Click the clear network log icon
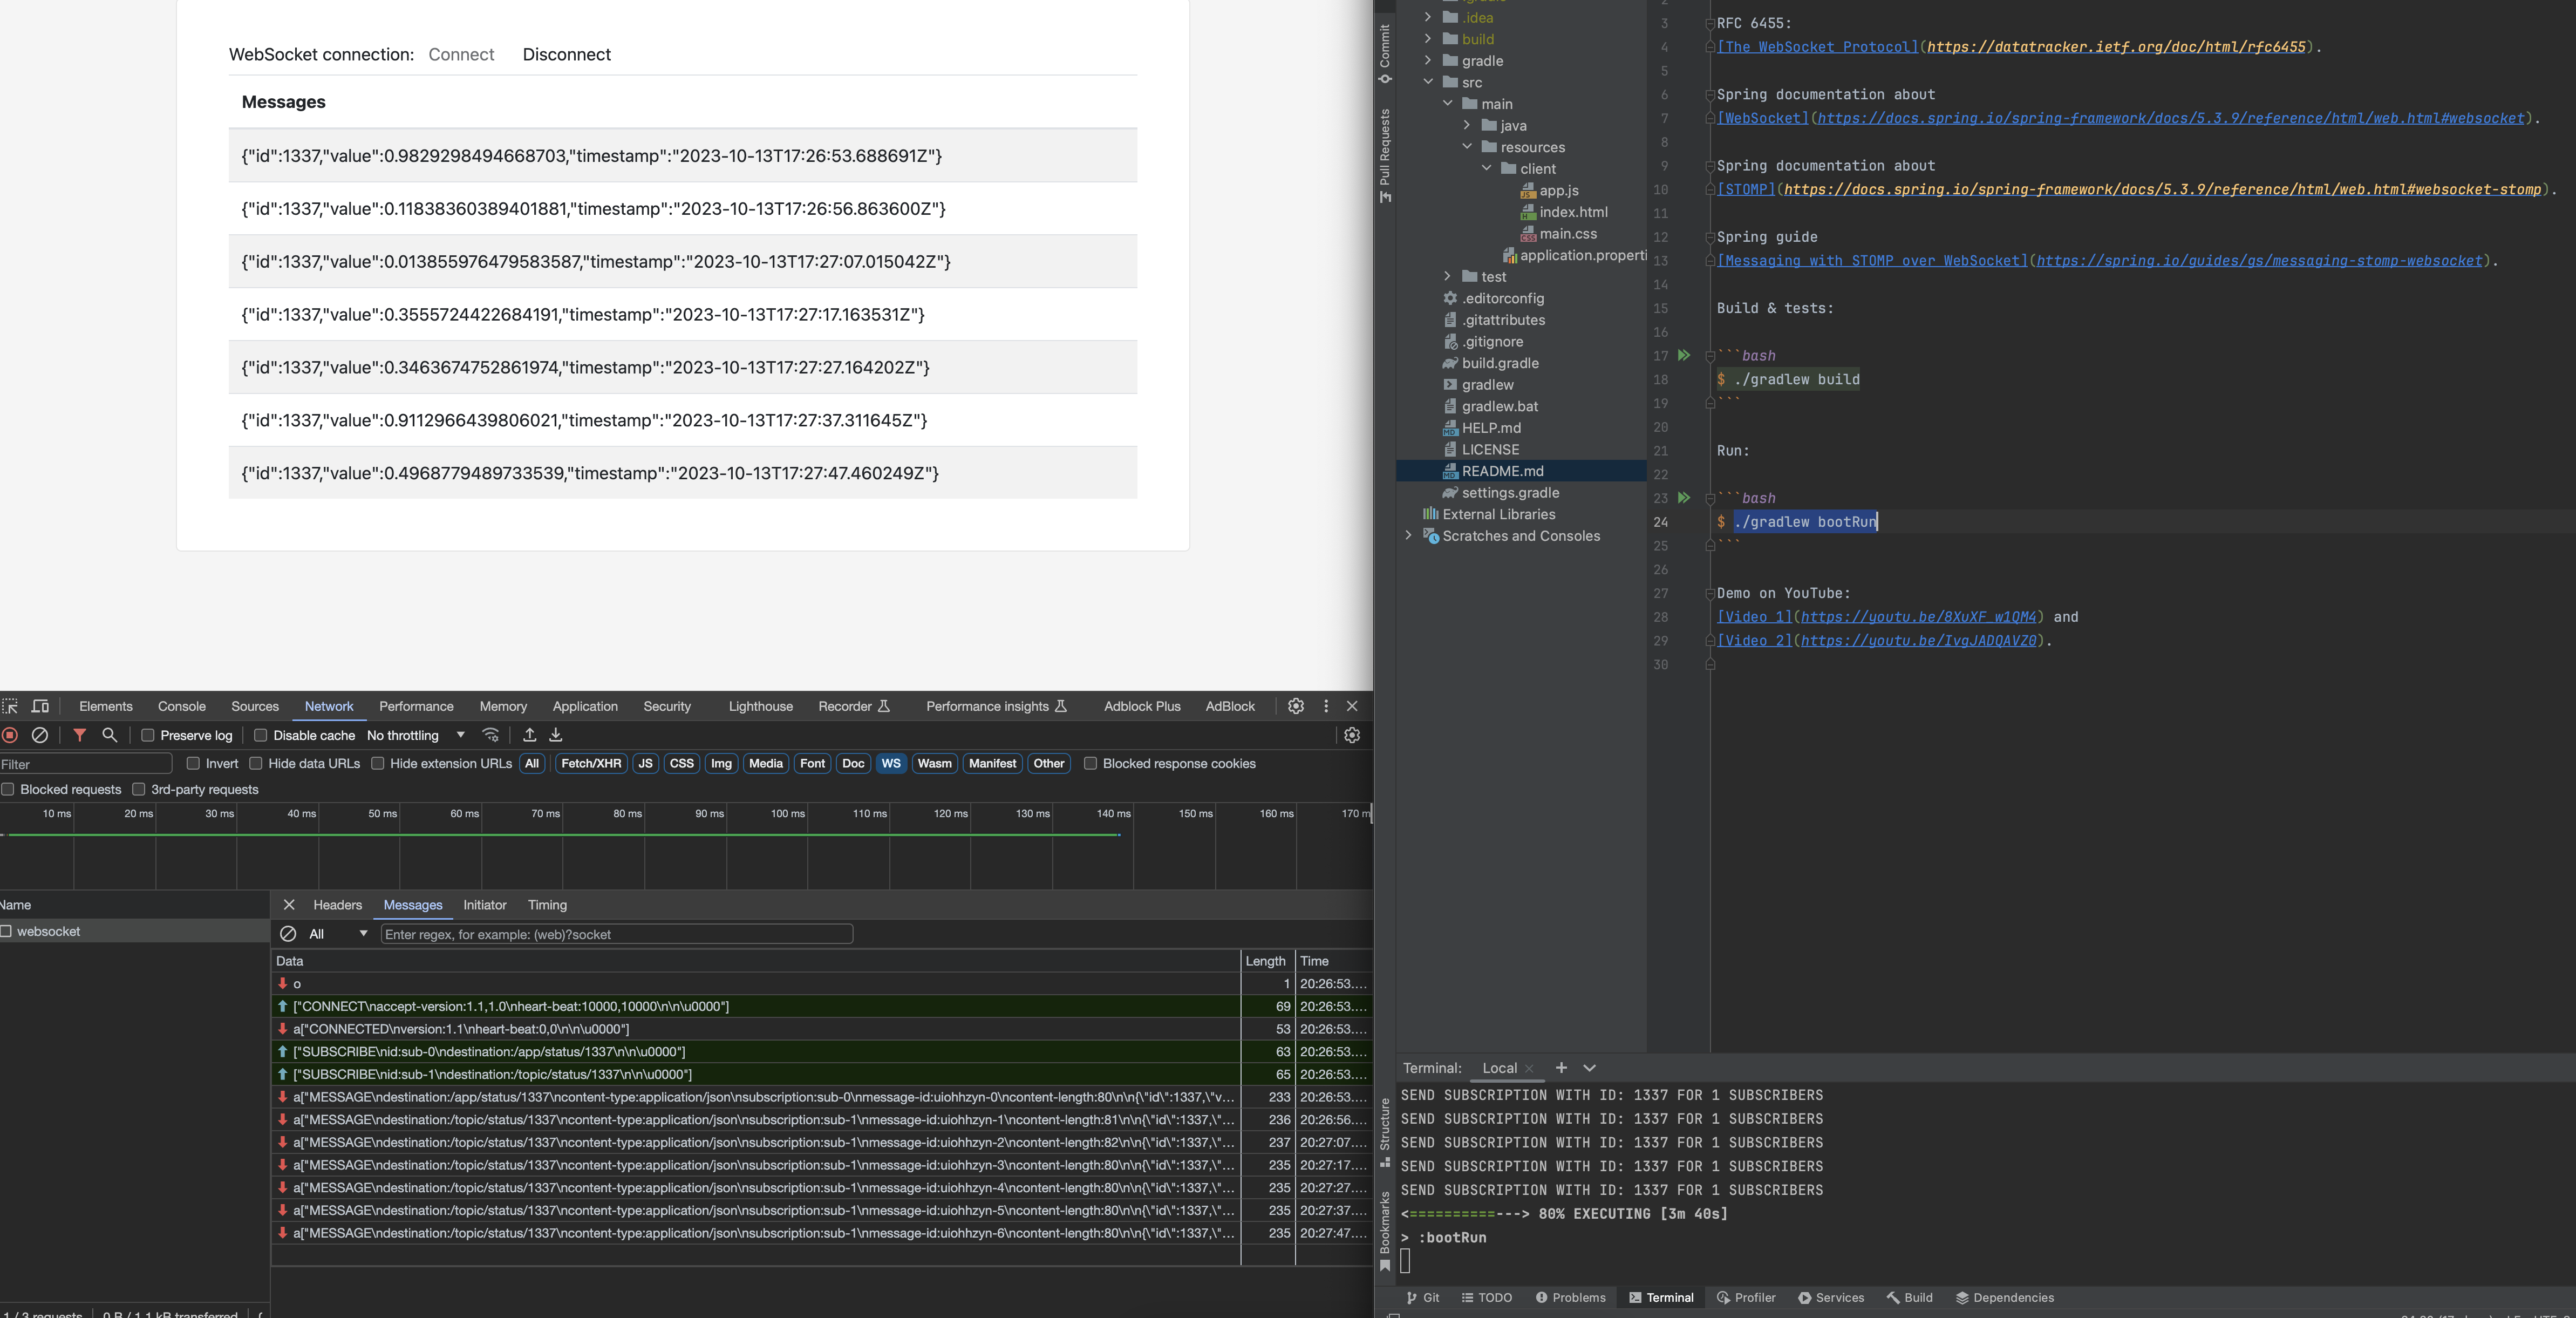Screen dimensions: 2576x1318 40,735
